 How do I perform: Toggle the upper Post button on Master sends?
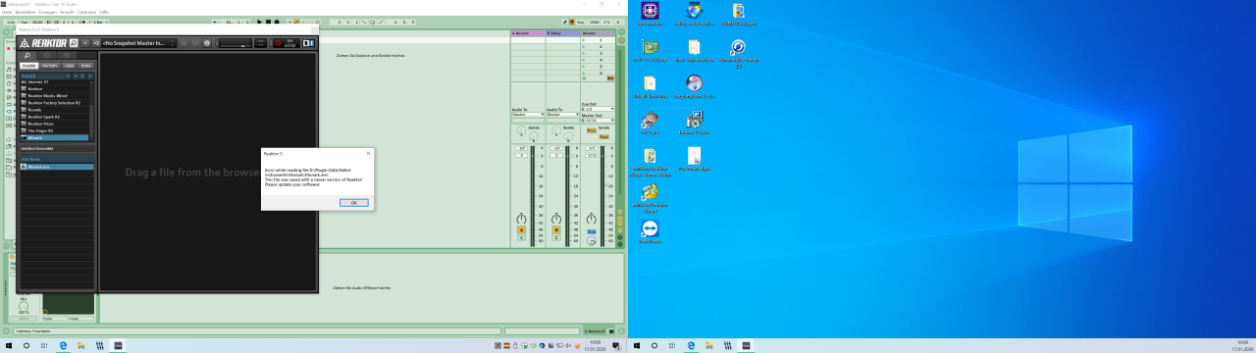pyautogui.click(x=592, y=130)
